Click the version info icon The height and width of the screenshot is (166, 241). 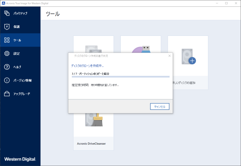(x=7, y=80)
